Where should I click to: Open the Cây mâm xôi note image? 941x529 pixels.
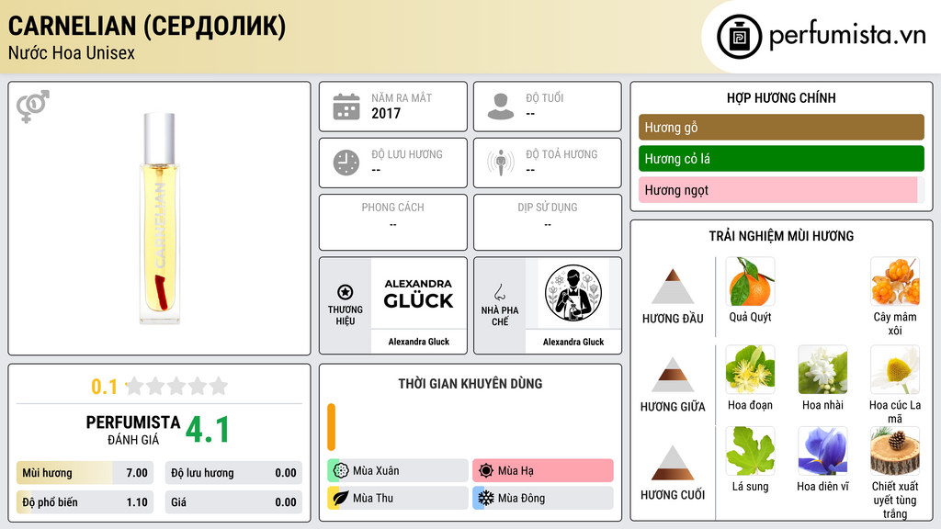(895, 282)
